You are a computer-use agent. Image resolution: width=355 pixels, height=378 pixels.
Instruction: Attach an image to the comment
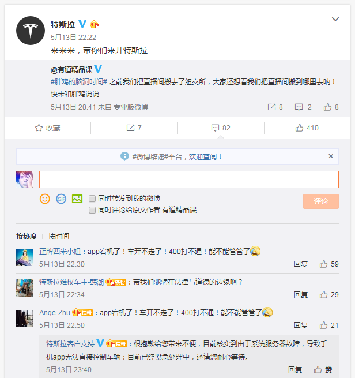[x=77, y=199]
